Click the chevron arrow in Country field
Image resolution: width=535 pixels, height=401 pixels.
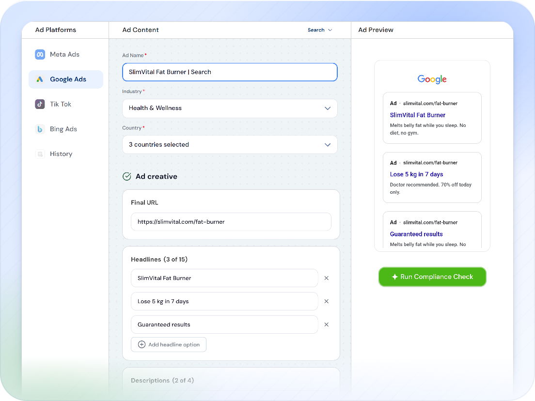coord(328,145)
